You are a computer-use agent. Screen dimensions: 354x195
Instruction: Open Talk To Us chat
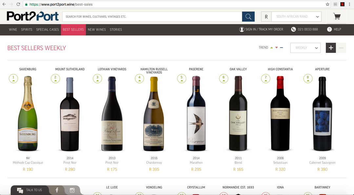coord(30,190)
